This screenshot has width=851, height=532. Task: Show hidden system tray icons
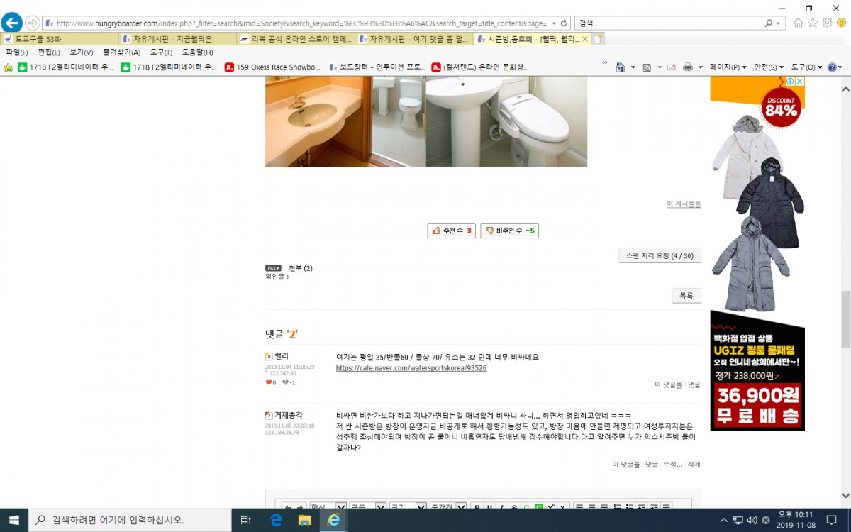pos(723,520)
